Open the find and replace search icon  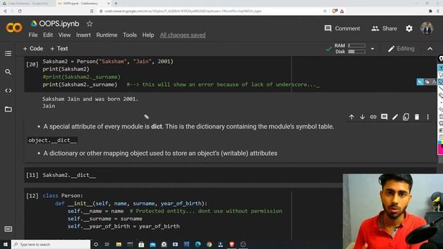8,72
